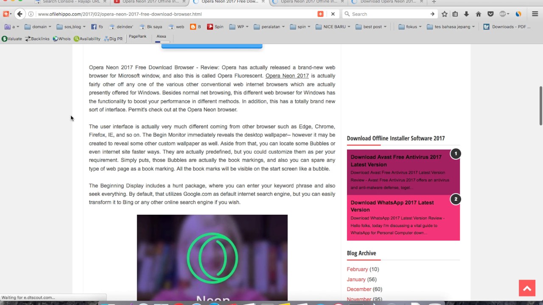Viewport: 543px width, 305px height.
Task: Expand the NICE BARU bookmarks folder
Action: click(x=333, y=27)
